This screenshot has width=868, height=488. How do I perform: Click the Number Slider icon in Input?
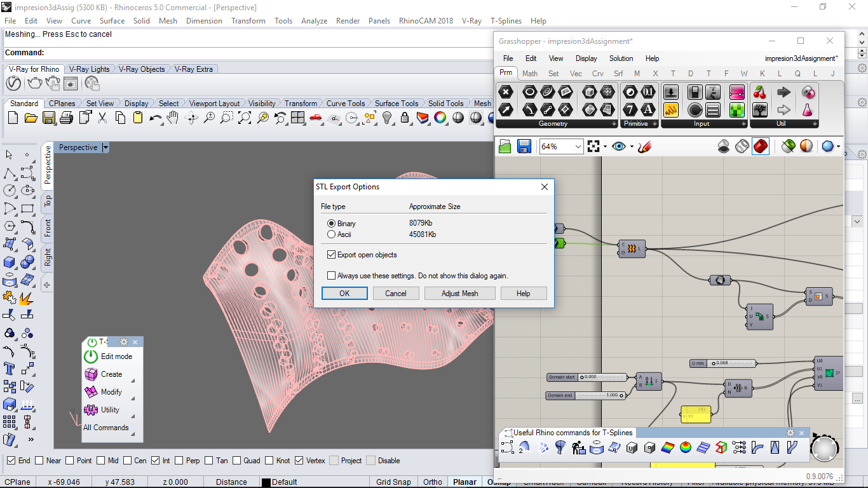695,92
